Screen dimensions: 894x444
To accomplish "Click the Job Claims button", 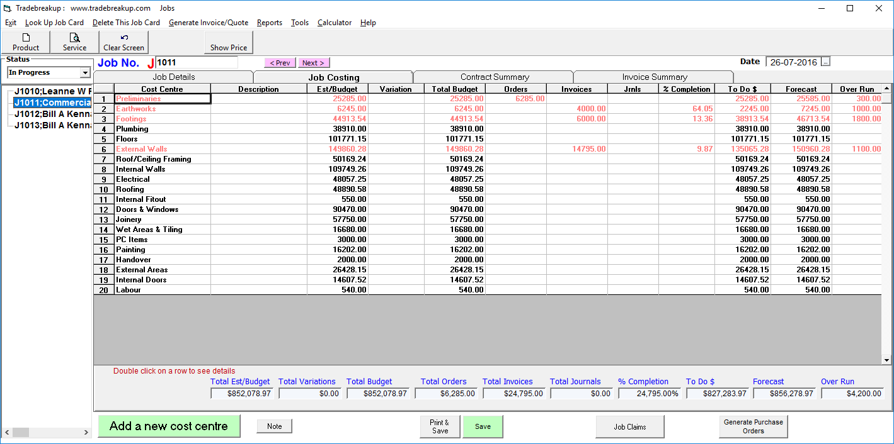I will 630,426.
